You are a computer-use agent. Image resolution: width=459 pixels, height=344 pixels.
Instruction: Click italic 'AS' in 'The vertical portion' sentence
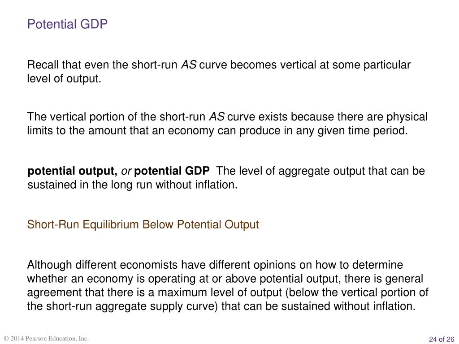click(217, 117)
